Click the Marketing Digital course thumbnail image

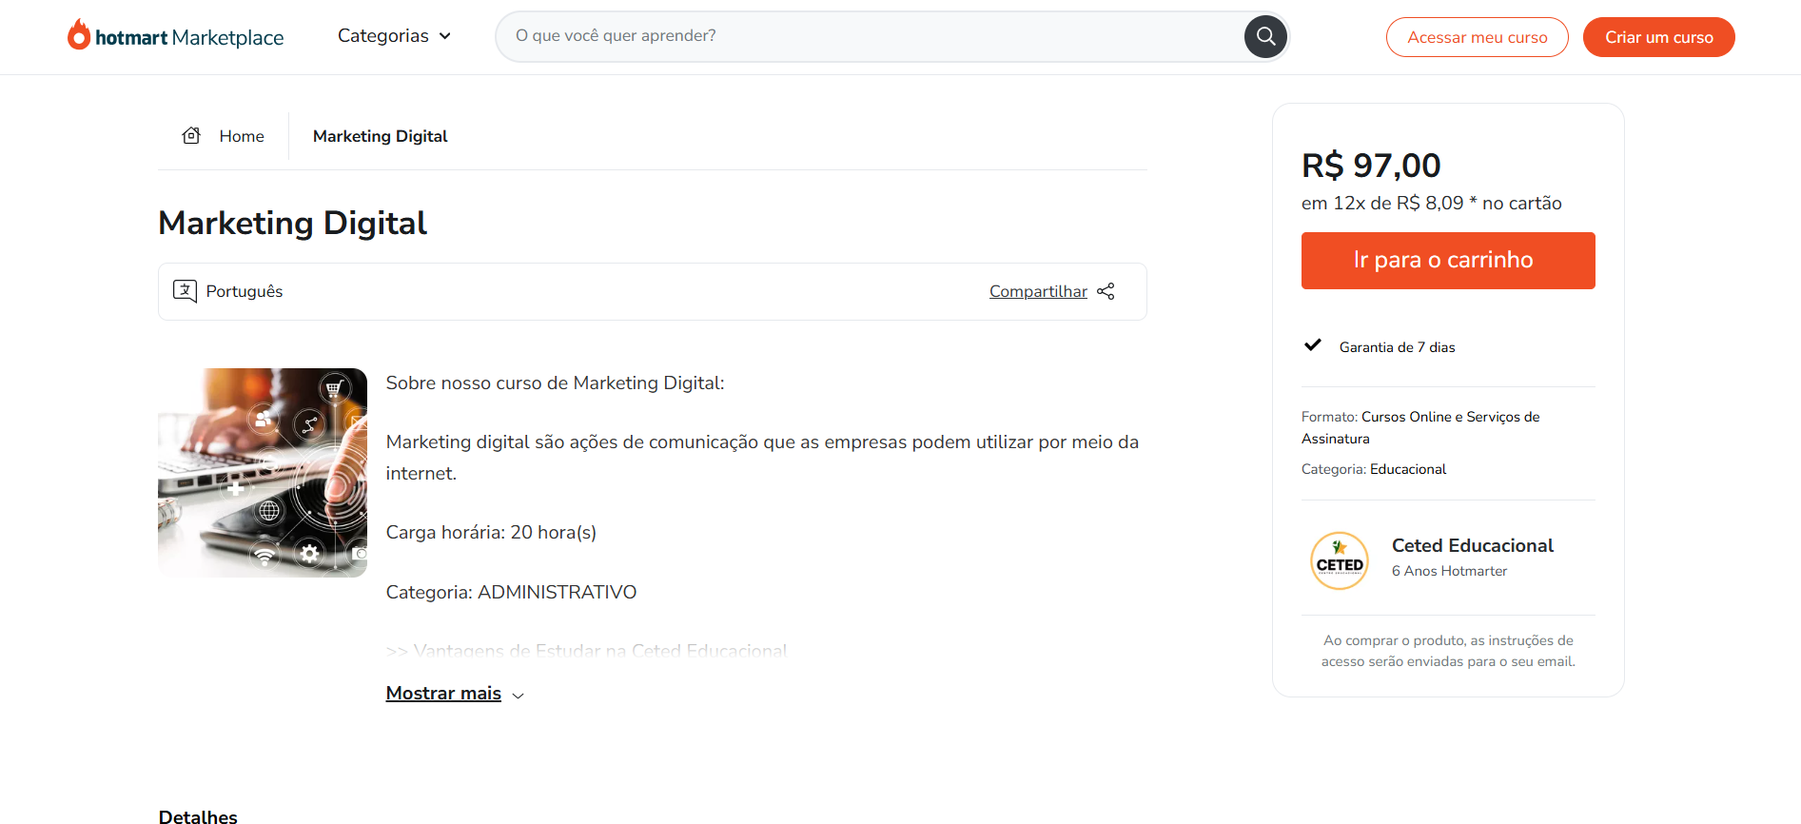click(263, 473)
